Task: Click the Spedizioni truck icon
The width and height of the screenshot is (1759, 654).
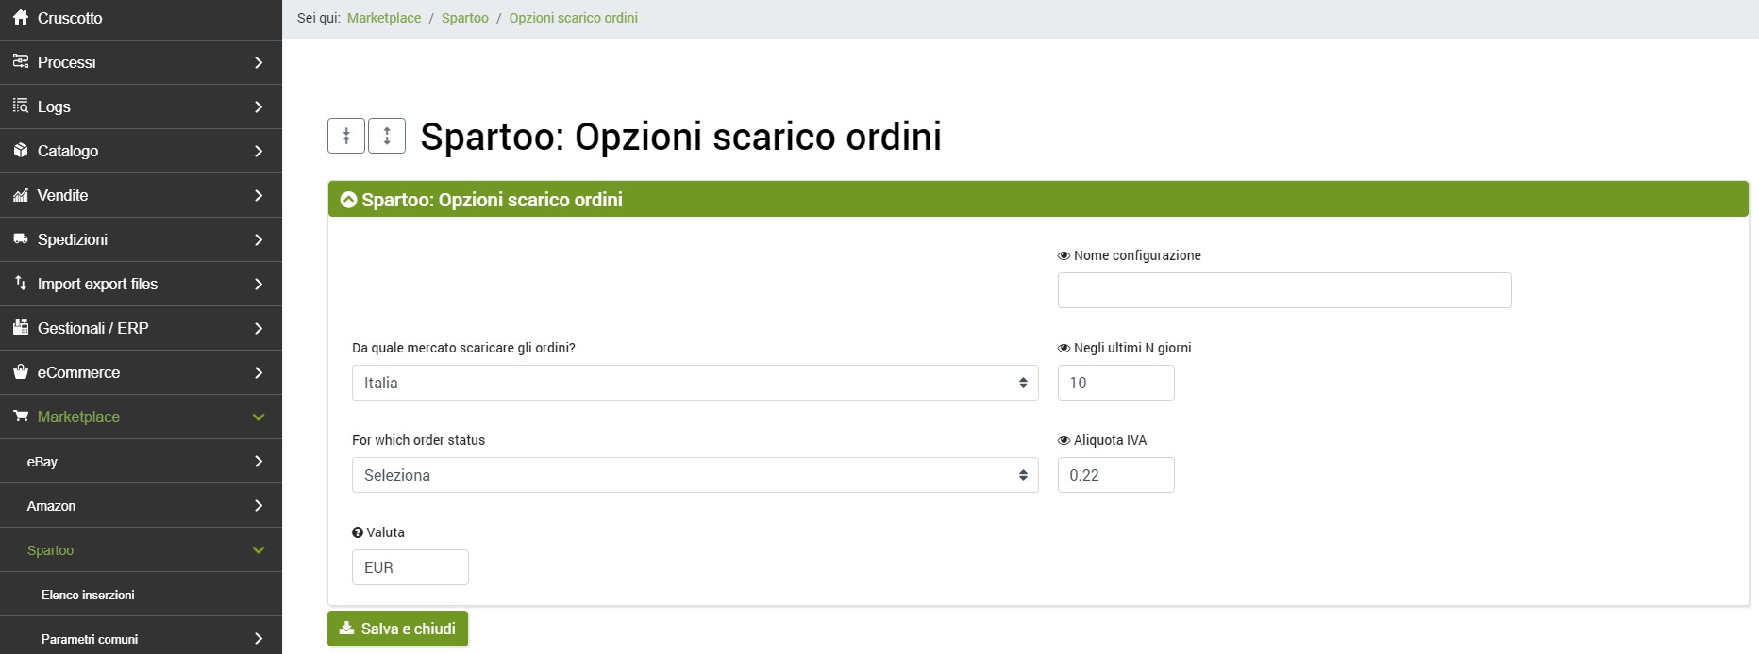Action: 21,239
